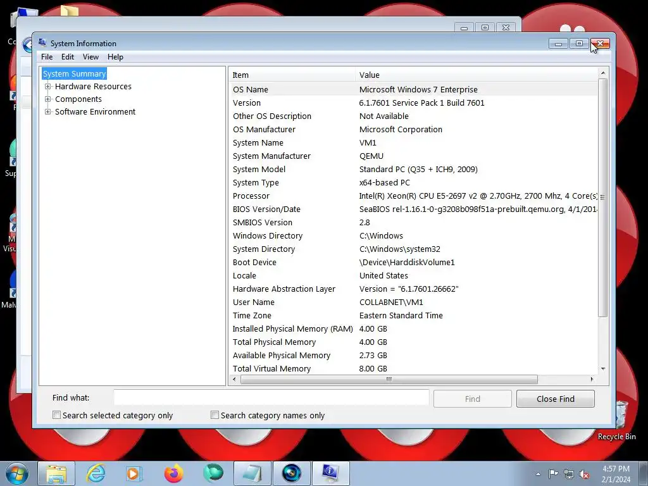Image resolution: width=648 pixels, height=486 pixels.
Task: Expand the Software Environment node
Action: tap(48, 111)
